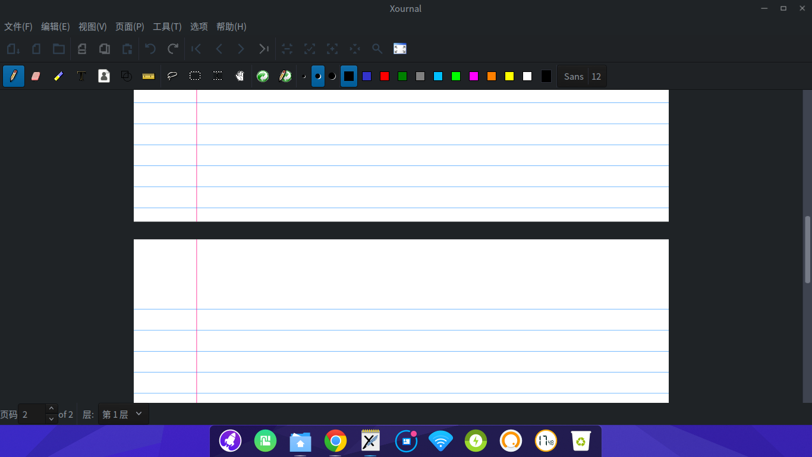Pick the Lasso select region tool
The width and height of the screenshot is (812, 457).
172,76
